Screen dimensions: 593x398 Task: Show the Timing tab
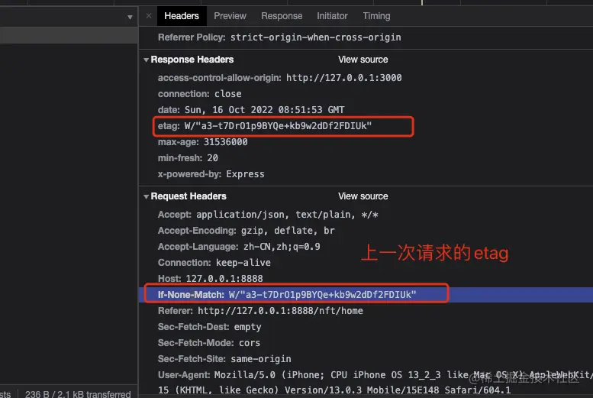pyautogui.click(x=377, y=16)
